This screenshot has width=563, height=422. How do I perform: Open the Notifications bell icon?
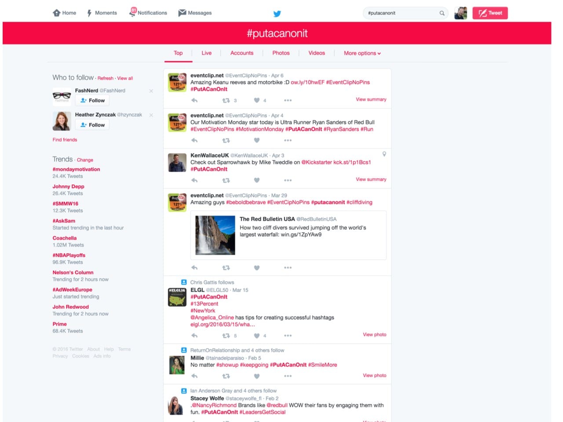point(132,13)
